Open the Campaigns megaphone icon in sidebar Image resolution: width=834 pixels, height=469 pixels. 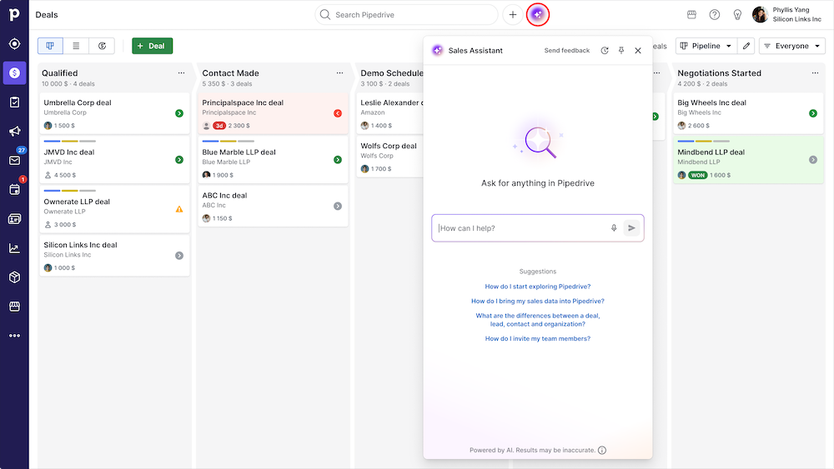click(x=14, y=132)
